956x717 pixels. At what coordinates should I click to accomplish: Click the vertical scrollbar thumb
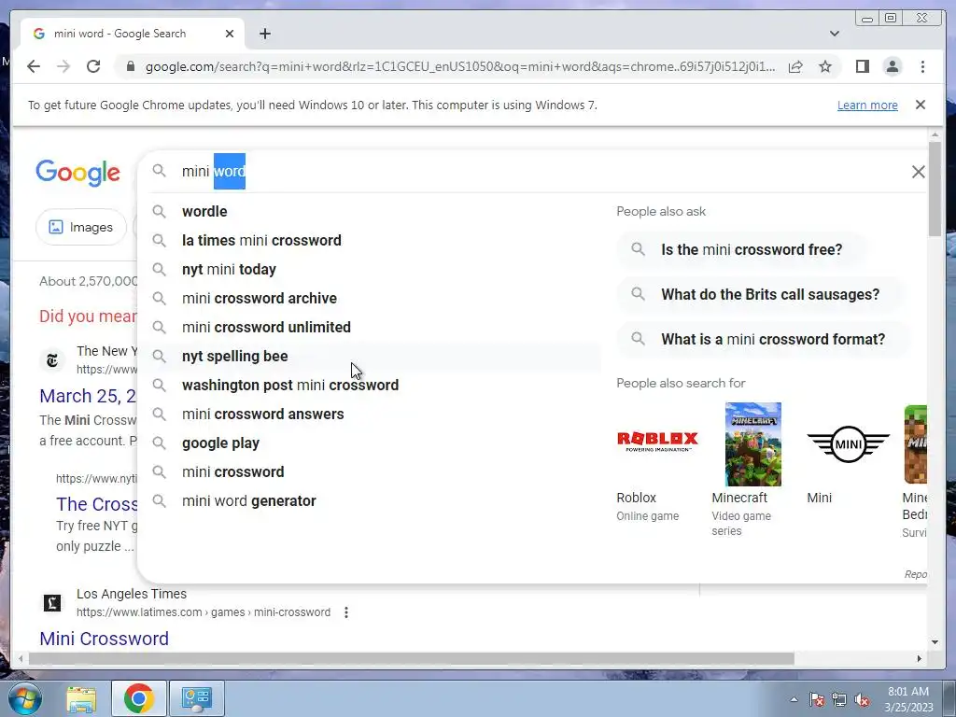(935, 189)
